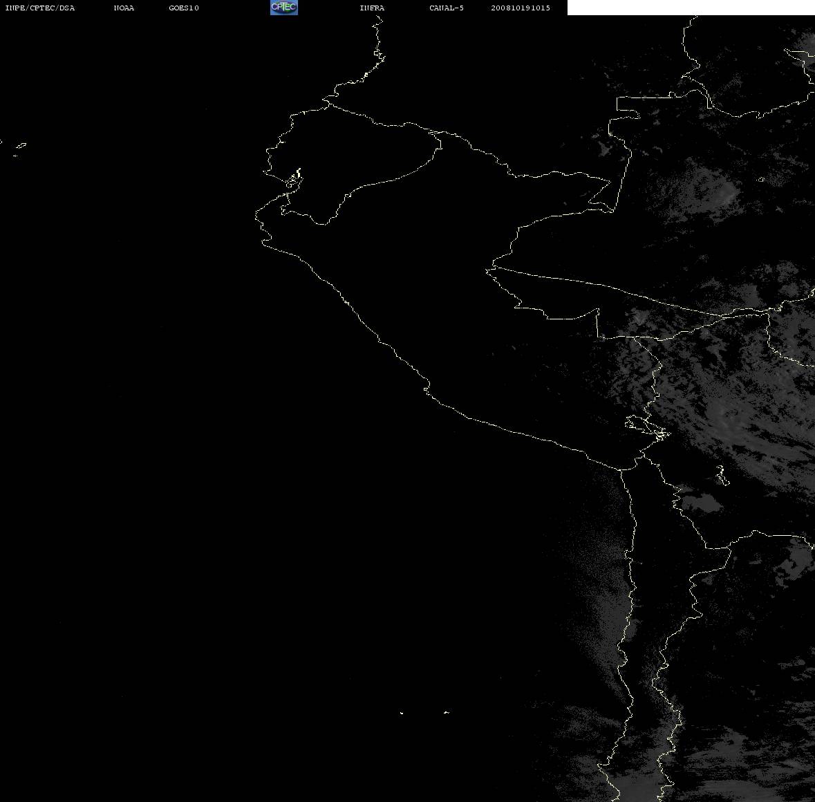Click the INPE/CPTEC/DSA header label

pos(39,8)
